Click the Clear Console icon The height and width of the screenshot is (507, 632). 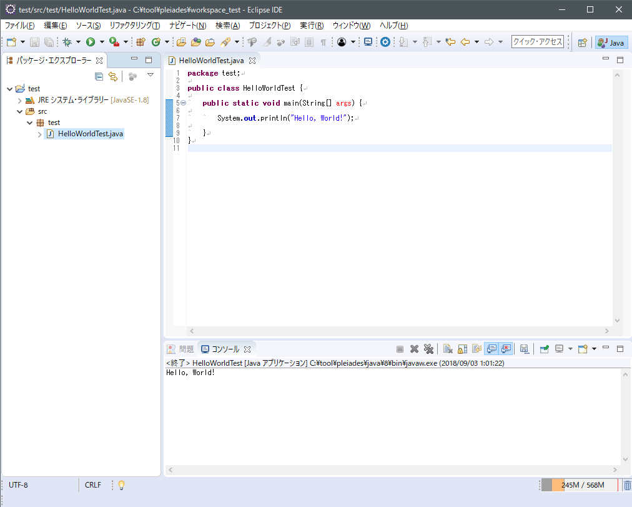pos(448,349)
